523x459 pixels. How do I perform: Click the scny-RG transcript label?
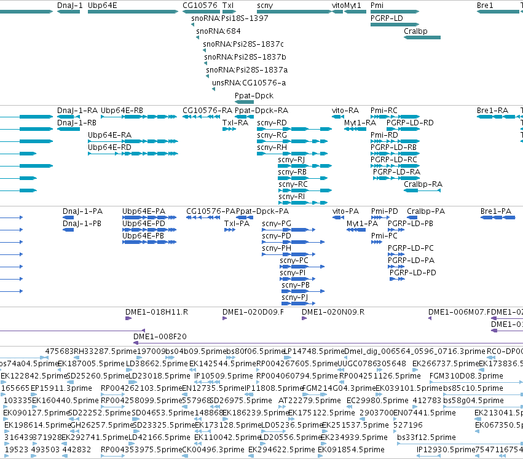tap(272, 135)
